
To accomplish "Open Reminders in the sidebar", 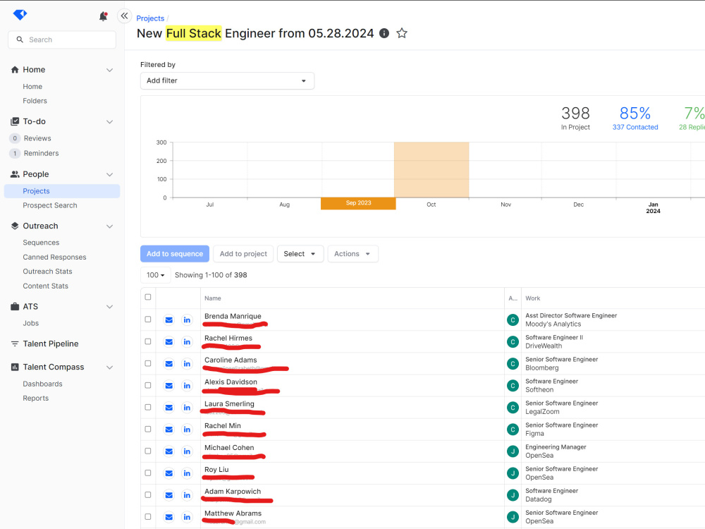I will pos(42,153).
